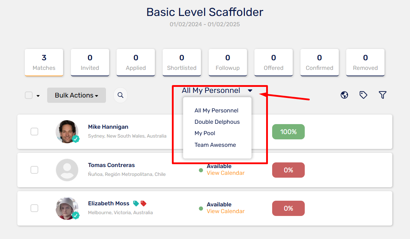410x239 pixels.
Task: Tick the checkbox for Elizabeth Moss
Action: [x=34, y=208]
